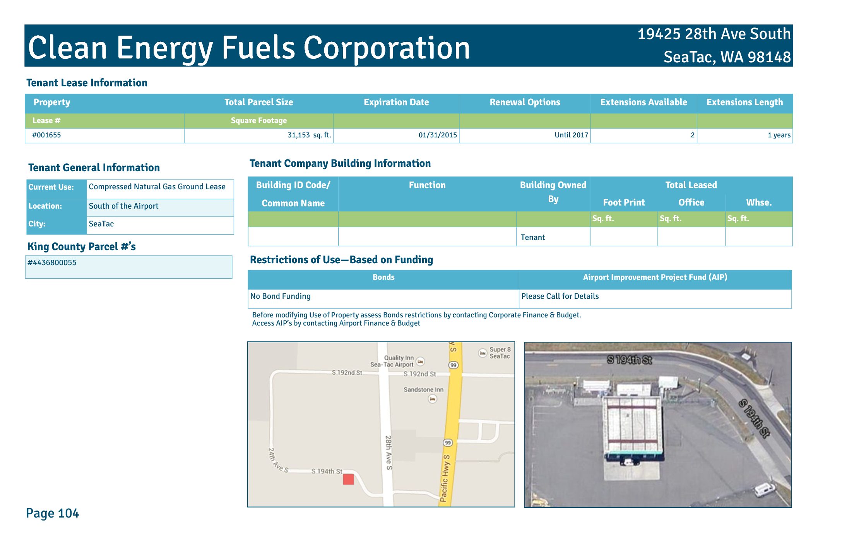842x545 pixels.
Task: Click the No Bond Funding cell
Action: [x=280, y=296]
